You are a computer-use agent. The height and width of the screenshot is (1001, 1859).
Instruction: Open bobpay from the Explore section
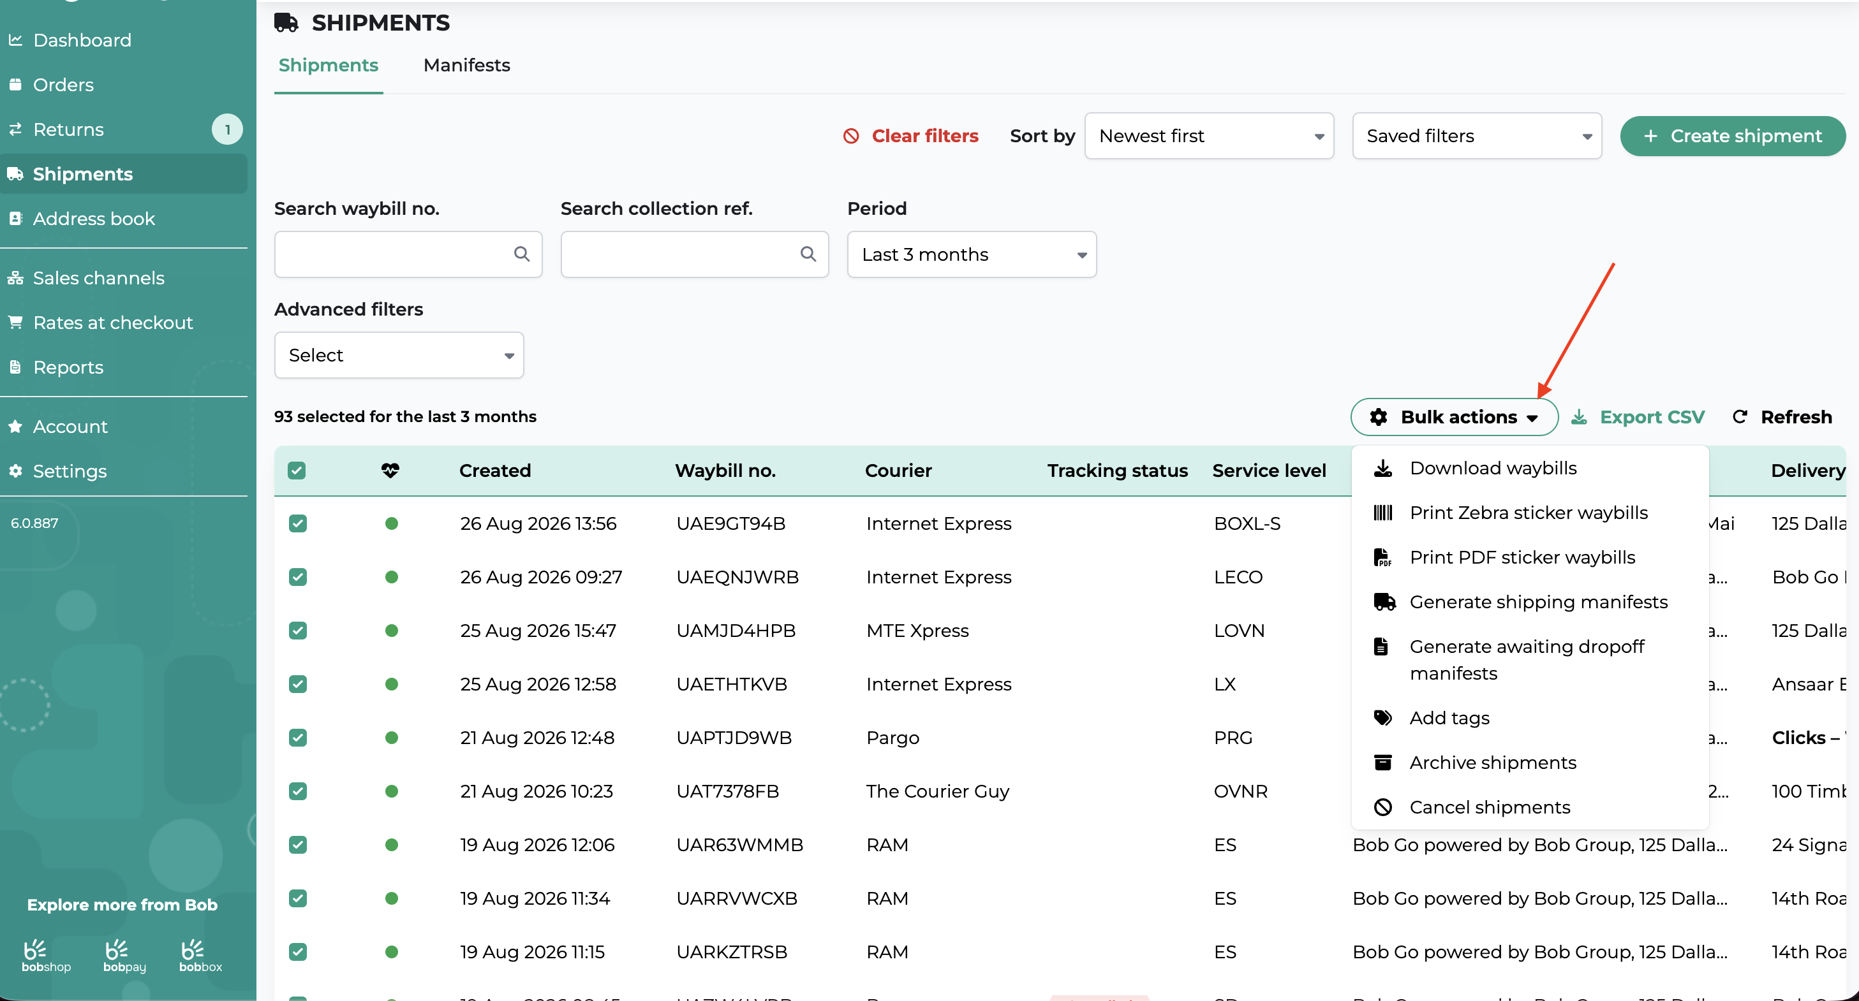click(x=124, y=956)
